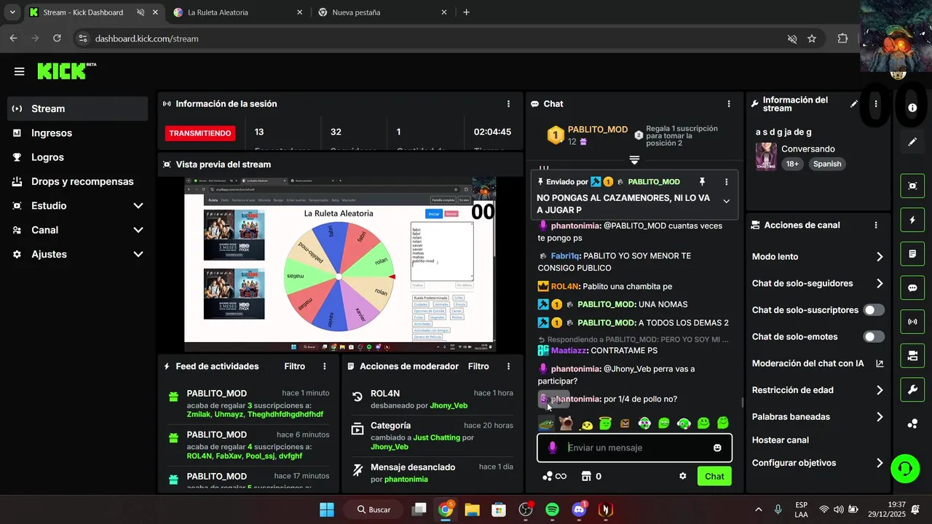Switch to Nueva pestaña browser tab
The width and height of the screenshot is (932, 524).
382,12
